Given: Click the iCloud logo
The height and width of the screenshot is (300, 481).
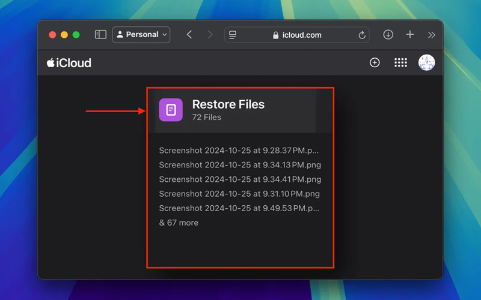Looking at the screenshot, I should point(69,63).
